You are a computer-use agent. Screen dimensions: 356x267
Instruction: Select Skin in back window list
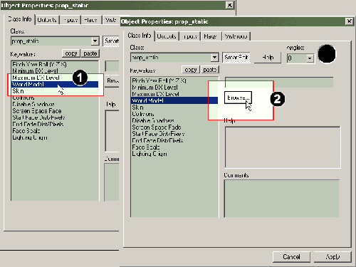(x=55, y=91)
